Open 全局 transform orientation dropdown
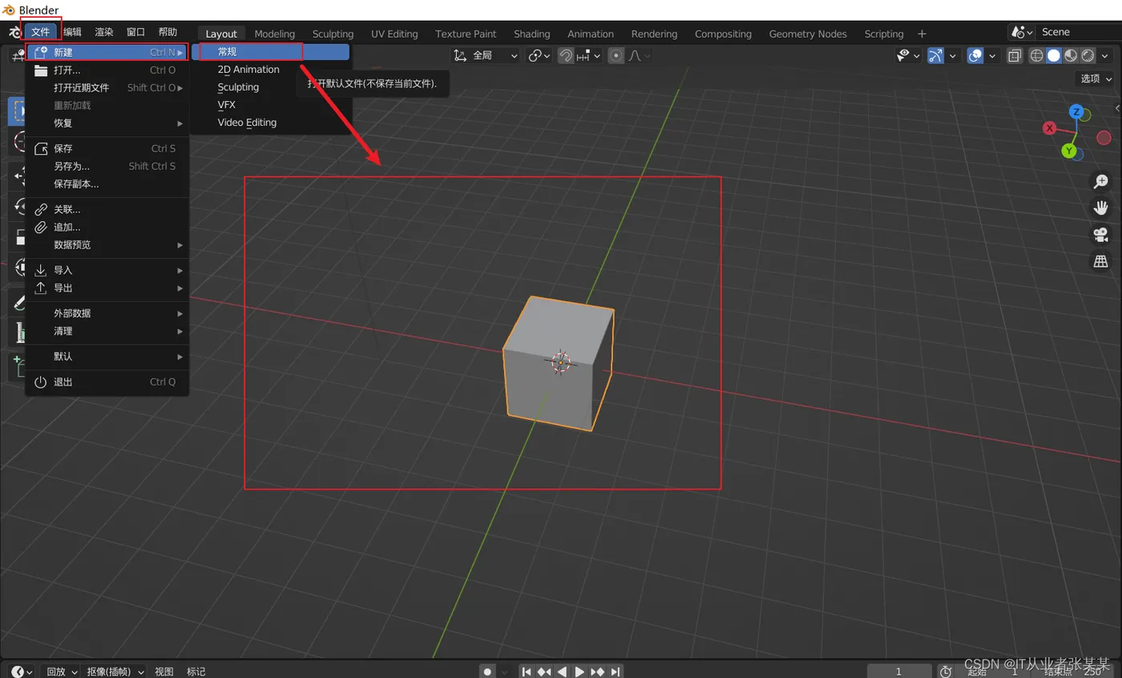 click(x=486, y=55)
